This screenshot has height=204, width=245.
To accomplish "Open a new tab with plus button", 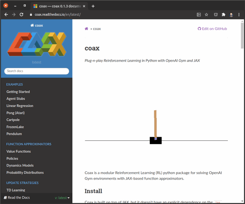I will (x=93, y=6).
